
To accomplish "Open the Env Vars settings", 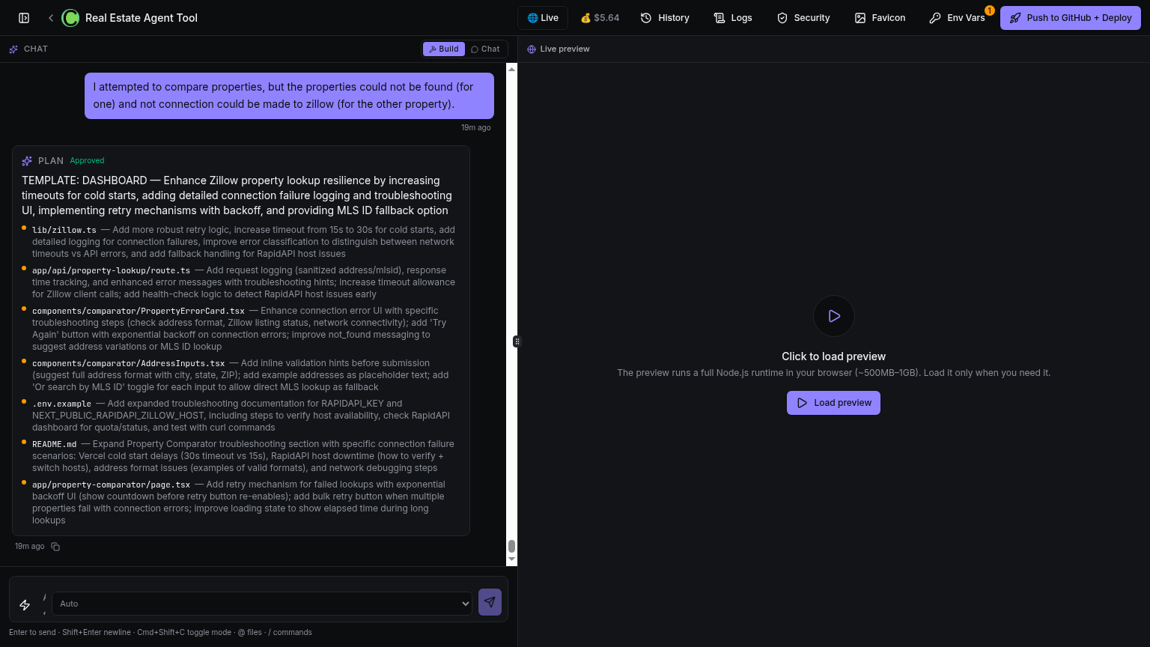I will [x=958, y=18].
